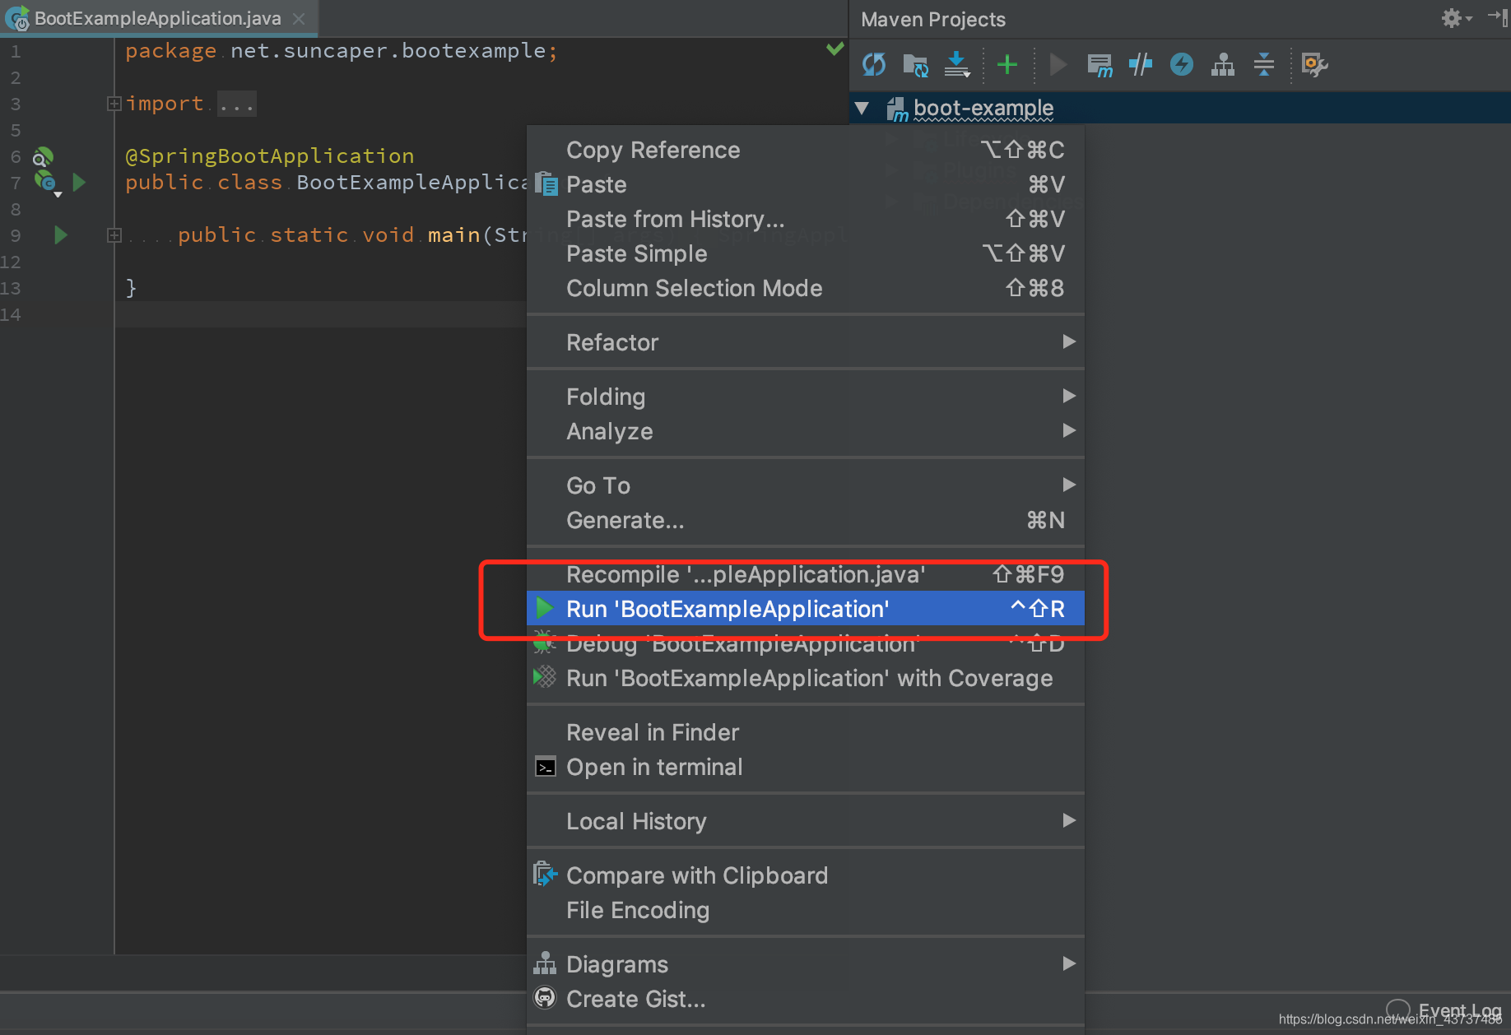Choose Open in terminal entry
Viewport: 1511px width, 1035px height.
pos(805,767)
